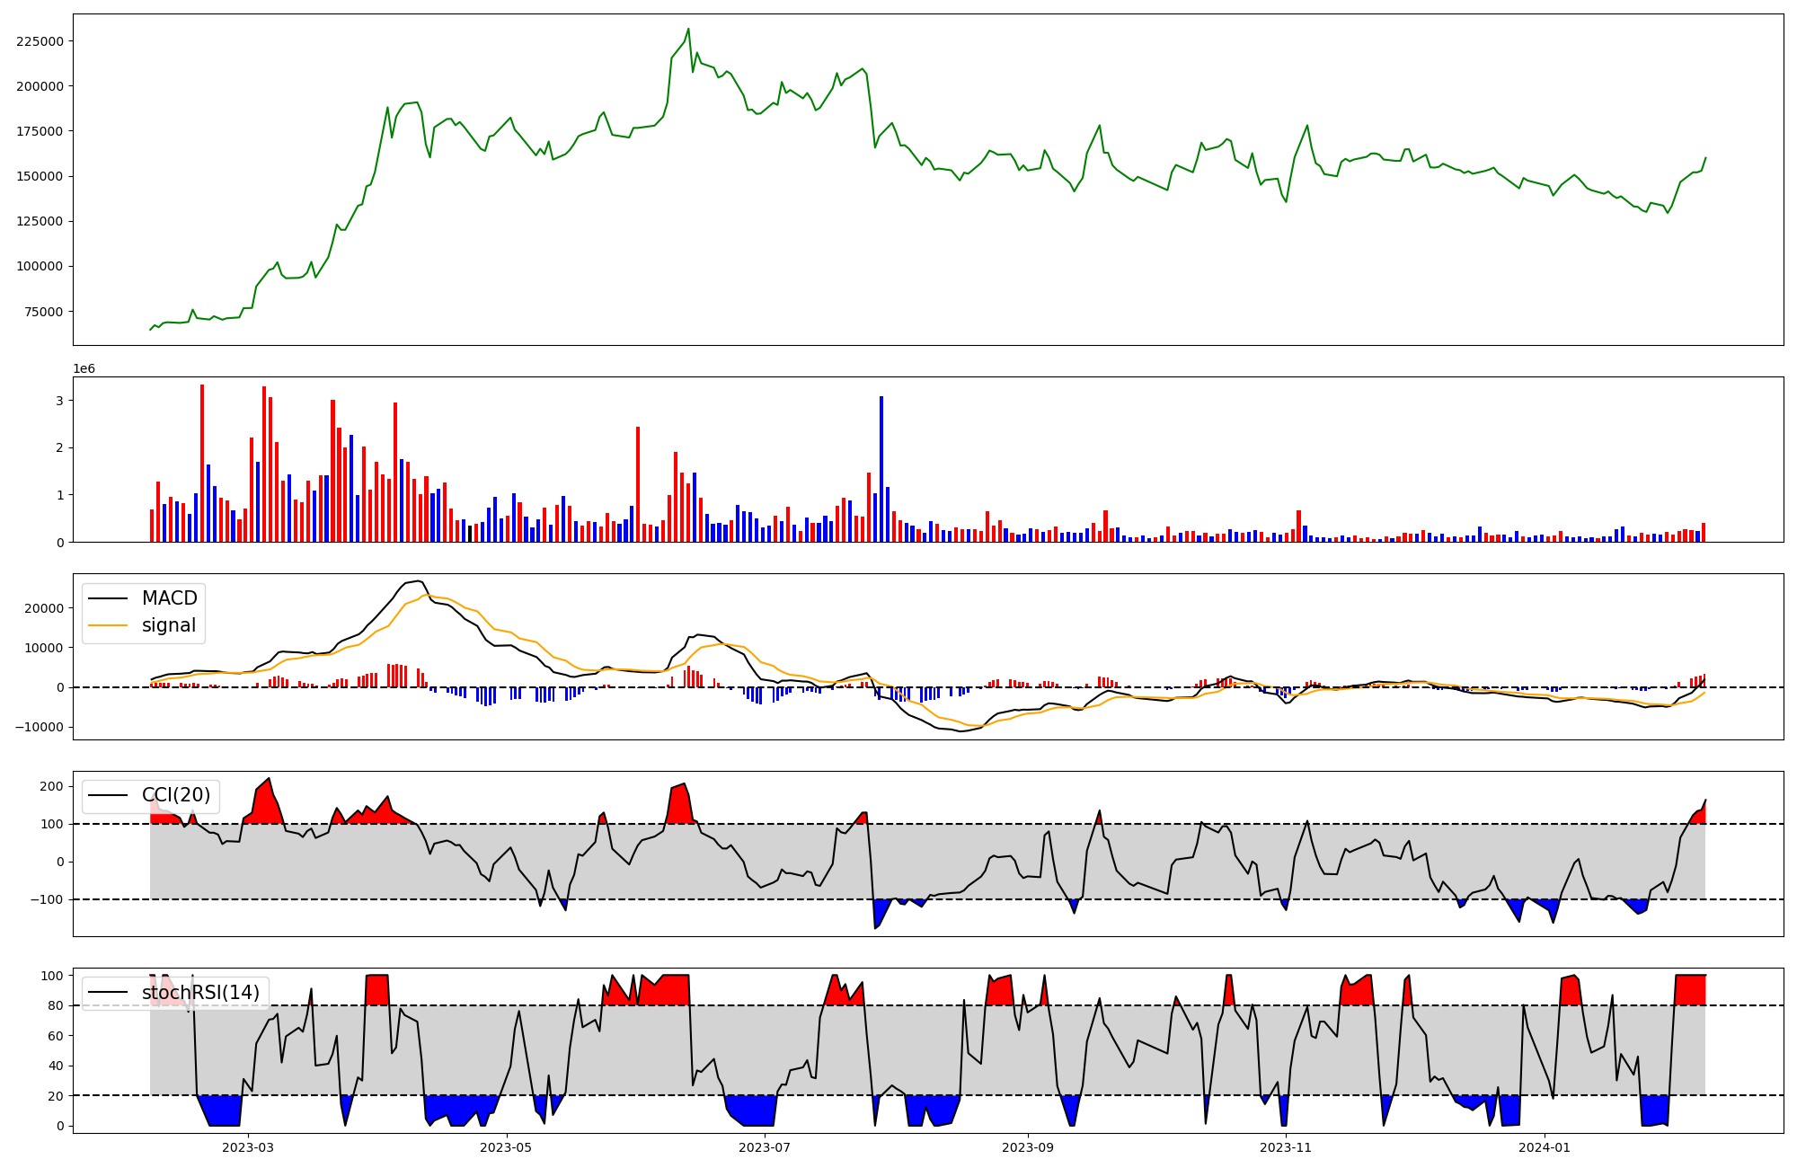Click the 20000 MACD axis label
Image resolution: width=1797 pixels, height=1168 pixels.
point(45,608)
